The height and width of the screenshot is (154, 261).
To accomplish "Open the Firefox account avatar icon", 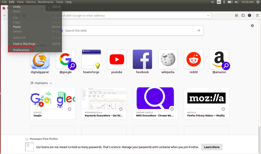I will click(x=249, y=15).
